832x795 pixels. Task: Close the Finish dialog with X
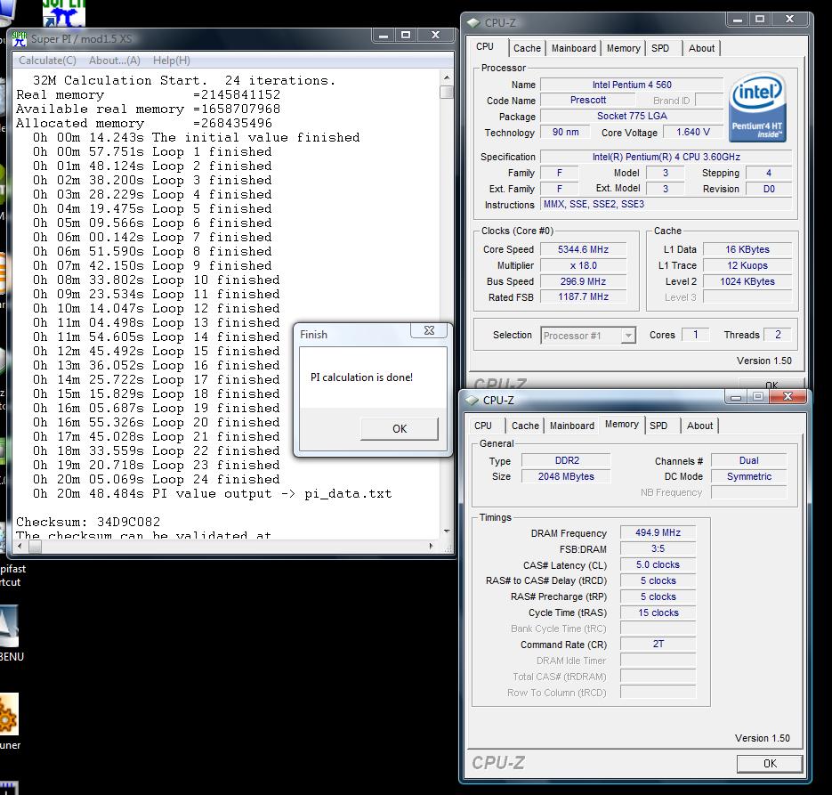tap(429, 330)
